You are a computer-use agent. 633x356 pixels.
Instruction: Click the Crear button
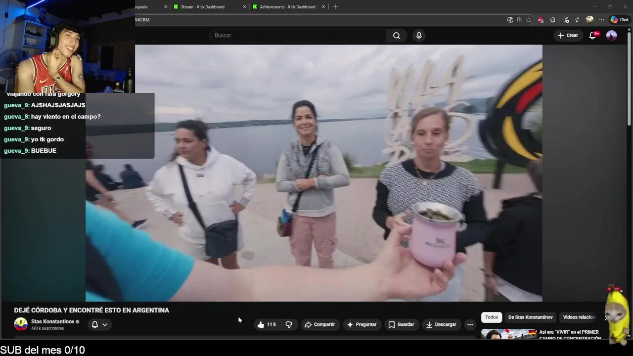[568, 36]
